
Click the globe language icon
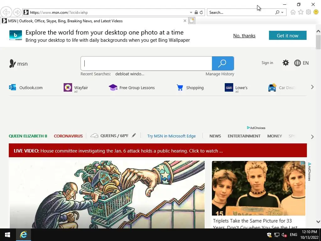297,63
